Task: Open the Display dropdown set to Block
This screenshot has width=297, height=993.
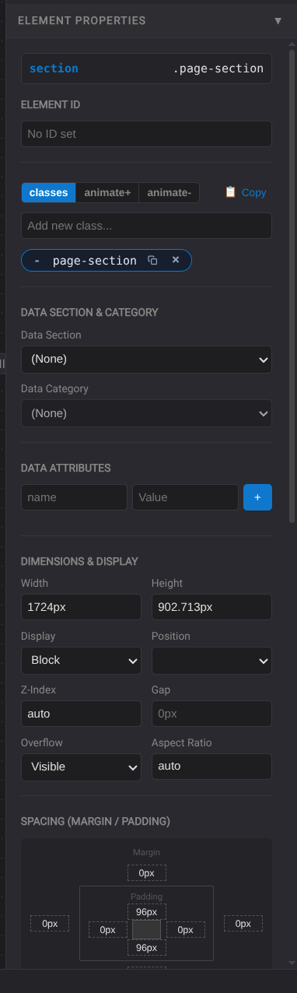Action: pyautogui.click(x=81, y=660)
